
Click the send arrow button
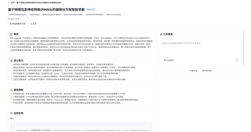237,60
